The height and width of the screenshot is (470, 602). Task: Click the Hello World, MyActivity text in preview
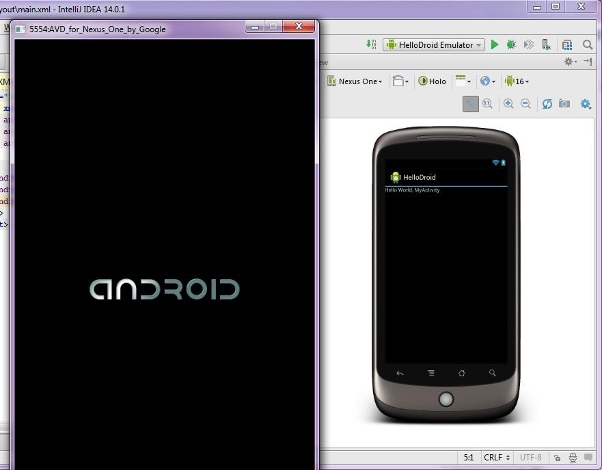tap(412, 190)
